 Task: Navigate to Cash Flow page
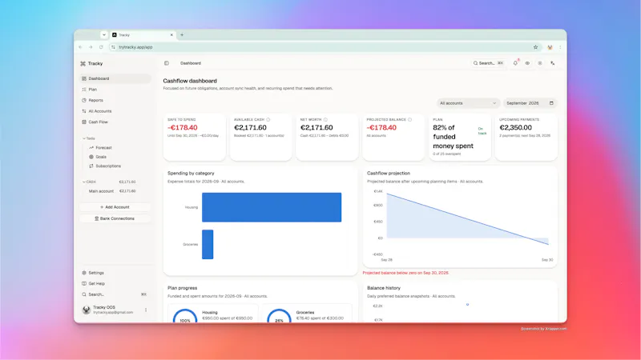(x=115, y=122)
